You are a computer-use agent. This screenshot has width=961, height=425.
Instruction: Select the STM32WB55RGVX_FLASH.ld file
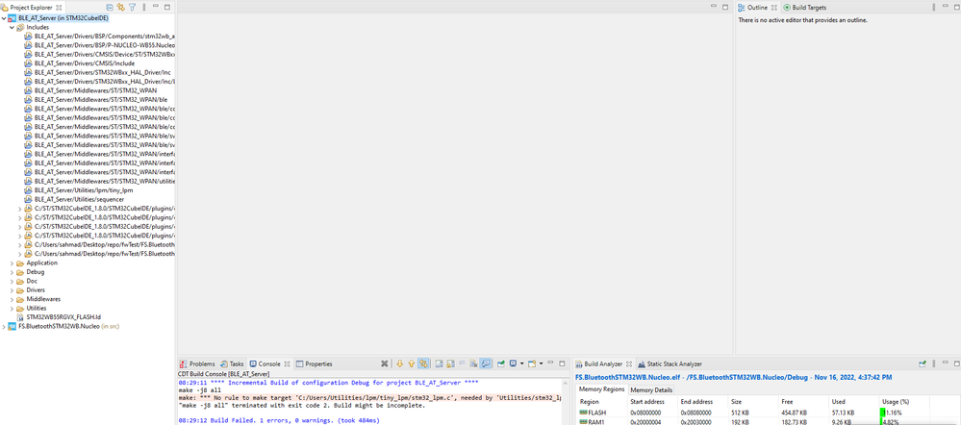63,317
